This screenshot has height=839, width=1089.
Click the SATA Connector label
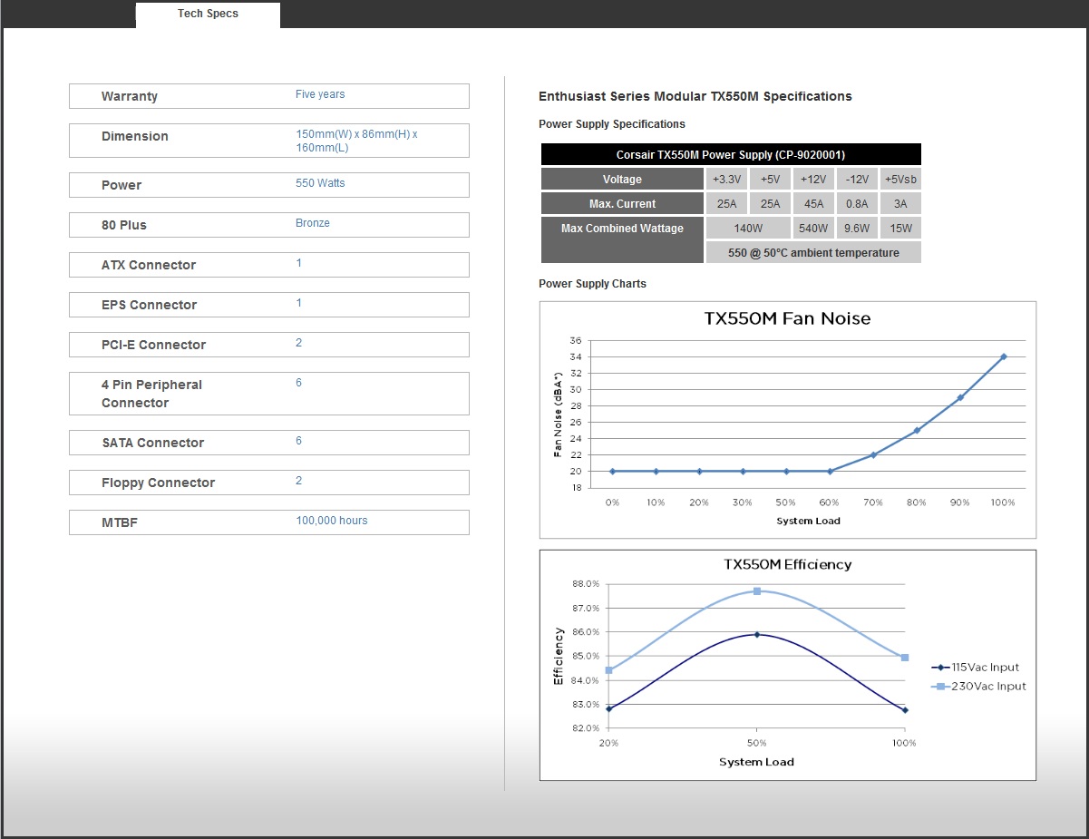[x=153, y=443]
